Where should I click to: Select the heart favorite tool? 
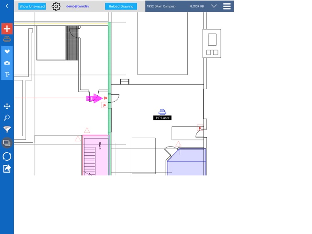point(7,52)
